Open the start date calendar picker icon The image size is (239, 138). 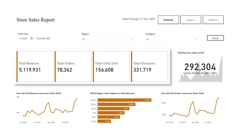tap(31, 38)
